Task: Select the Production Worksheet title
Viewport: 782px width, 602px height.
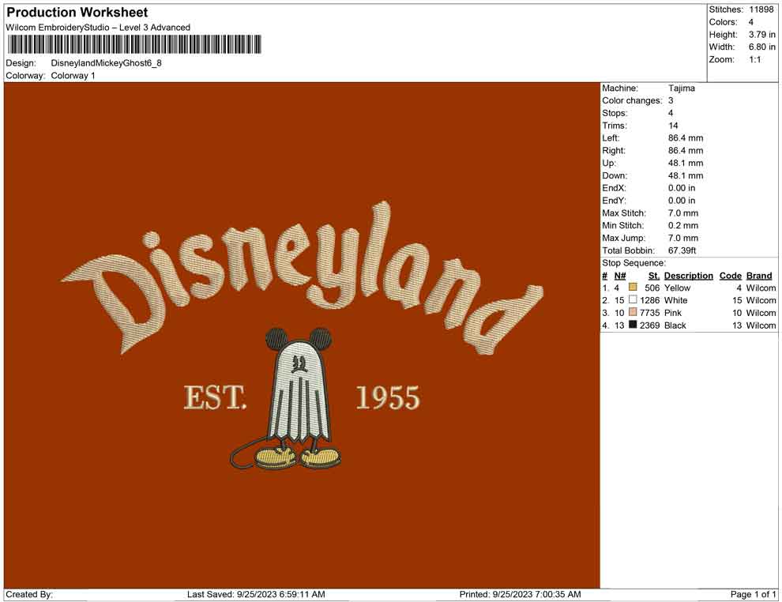Action: (x=77, y=13)
